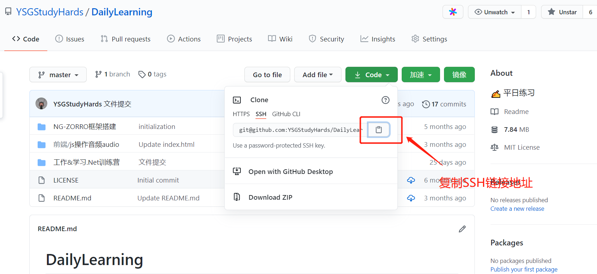597x274 pixels.
Task: Select the SSH URL text field
Action: coord(299,130)
